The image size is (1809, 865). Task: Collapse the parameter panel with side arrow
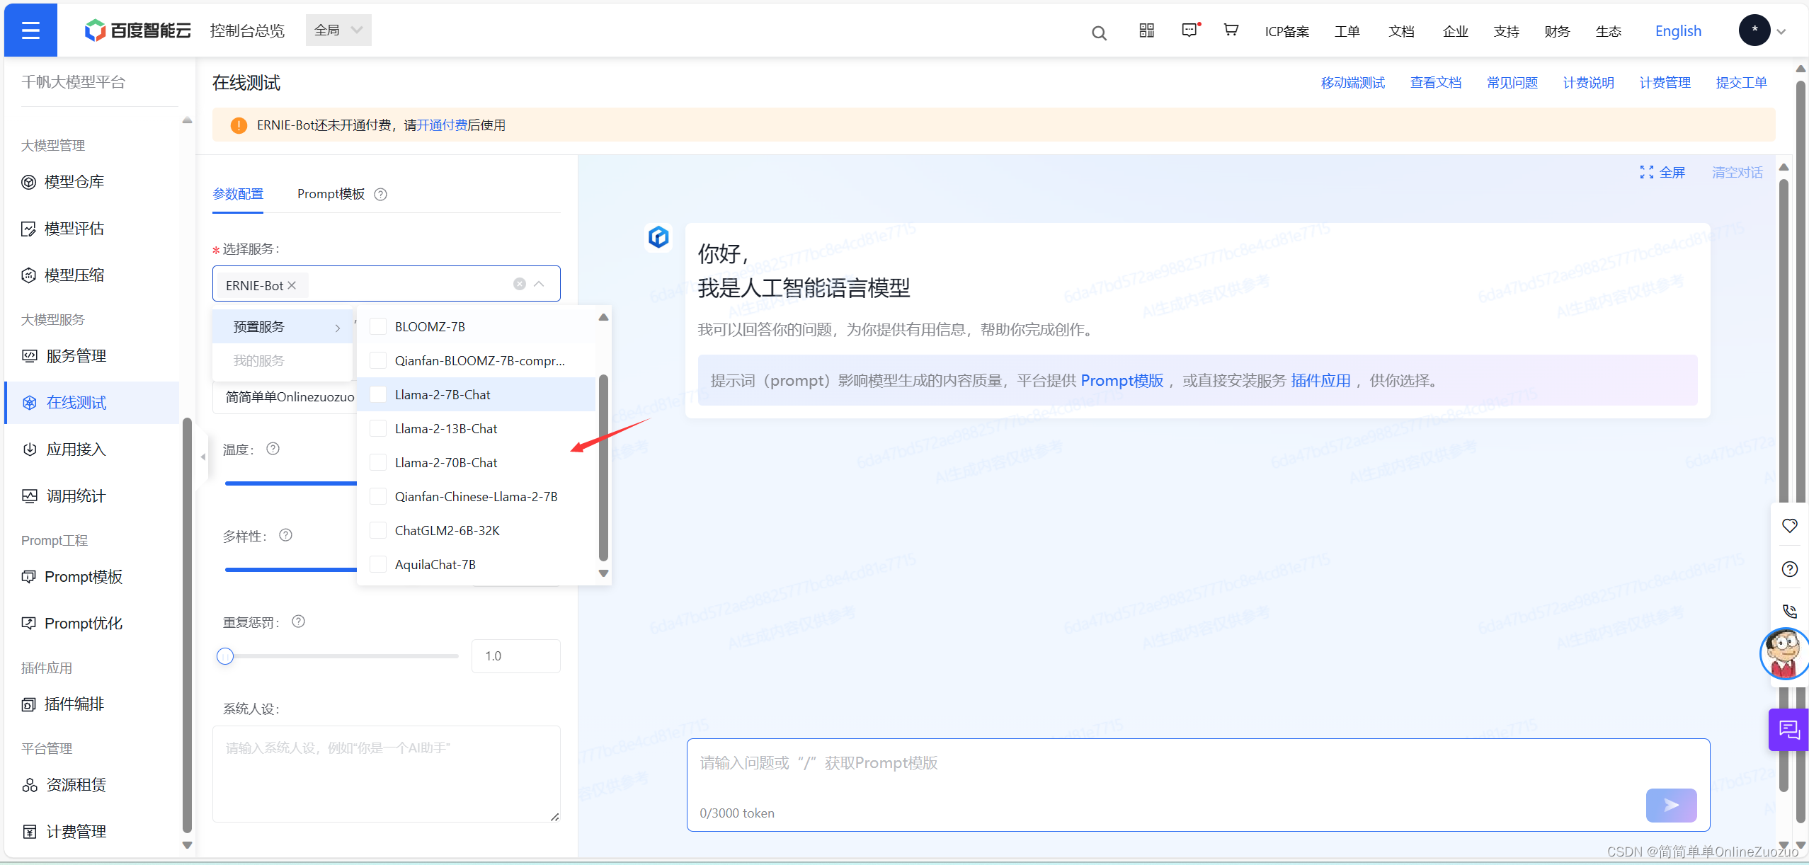[203, 457]
